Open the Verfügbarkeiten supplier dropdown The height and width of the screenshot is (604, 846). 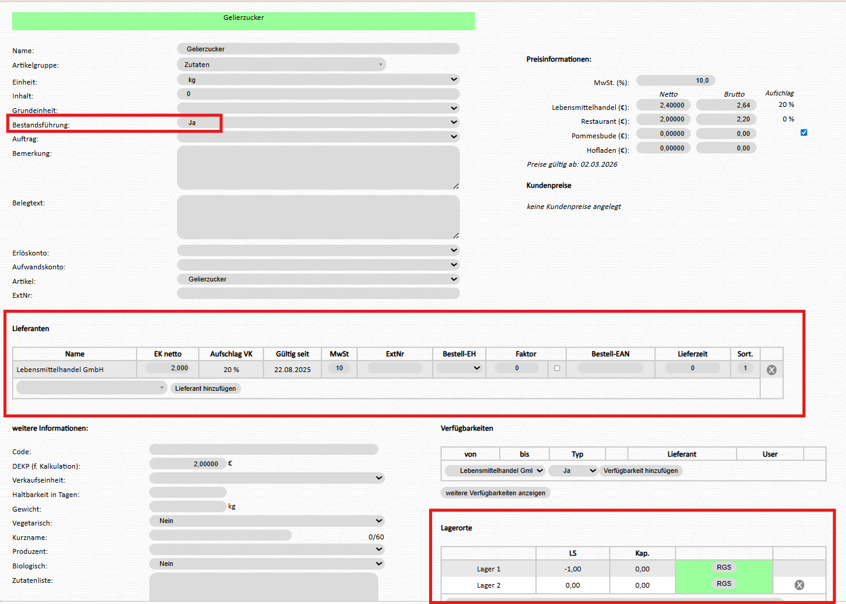click(x=495, y=471)
